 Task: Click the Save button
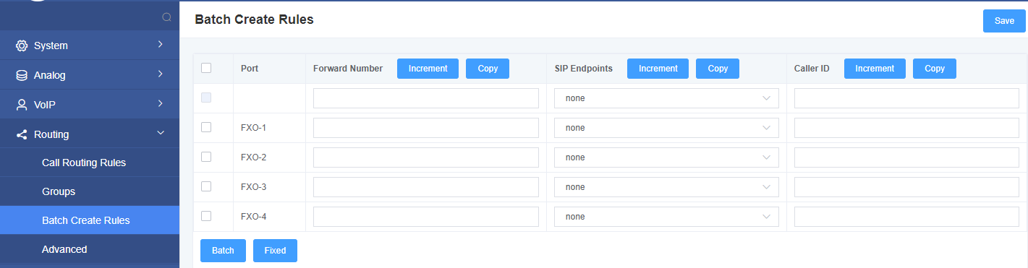(x=1004, y=21)
